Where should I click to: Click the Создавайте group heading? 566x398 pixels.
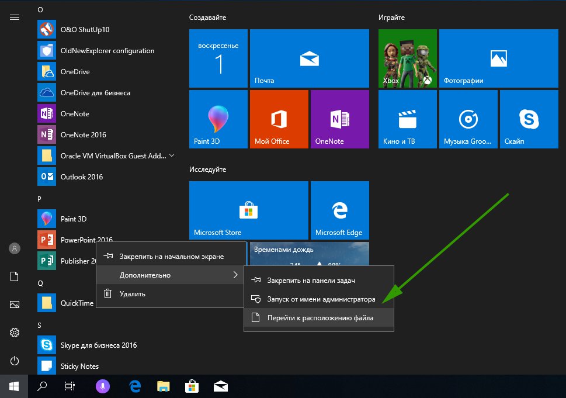tap(207, 18)
